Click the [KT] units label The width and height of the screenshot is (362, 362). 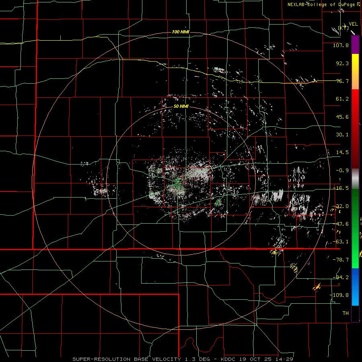pos(343,28)
